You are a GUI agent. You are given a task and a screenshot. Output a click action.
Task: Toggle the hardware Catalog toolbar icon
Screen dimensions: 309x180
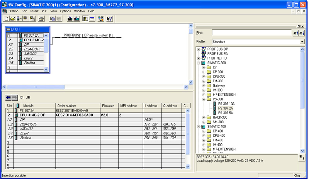tap(85, 19)
